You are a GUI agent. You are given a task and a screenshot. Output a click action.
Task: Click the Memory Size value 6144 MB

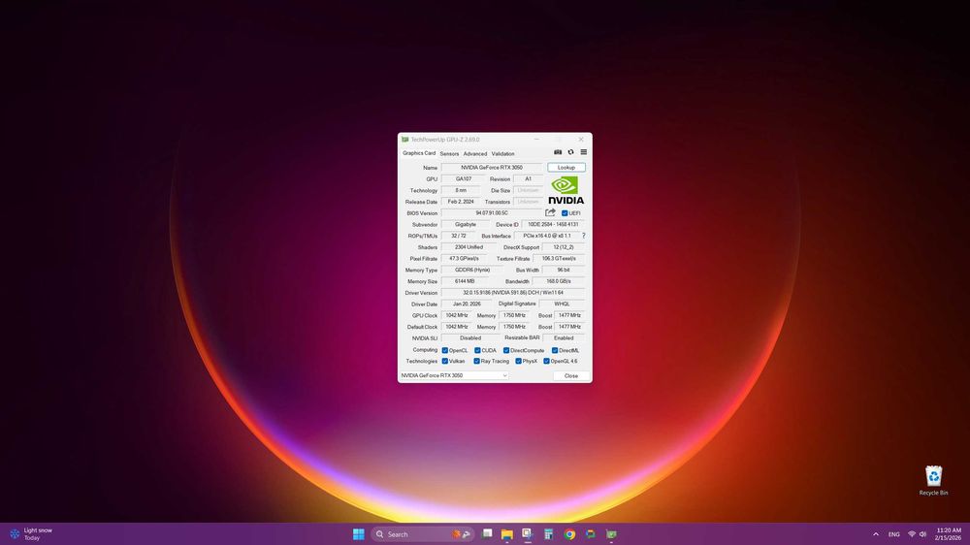tap(465, 281)
